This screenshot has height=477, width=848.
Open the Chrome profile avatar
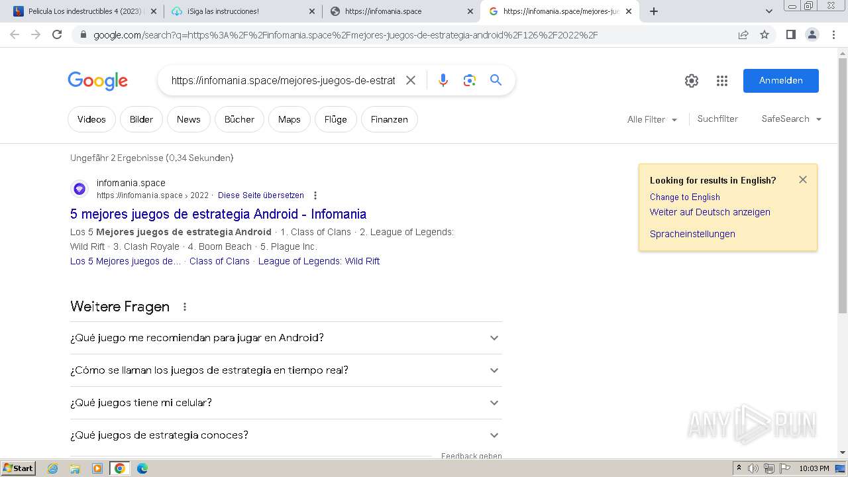pos(812,34)
